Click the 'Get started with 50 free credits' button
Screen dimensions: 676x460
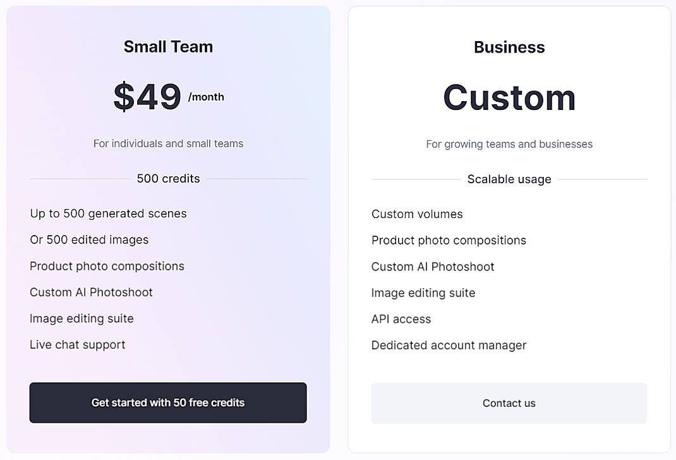pos(168,402)
